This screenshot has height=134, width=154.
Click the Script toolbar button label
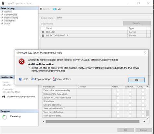(46, 9)
